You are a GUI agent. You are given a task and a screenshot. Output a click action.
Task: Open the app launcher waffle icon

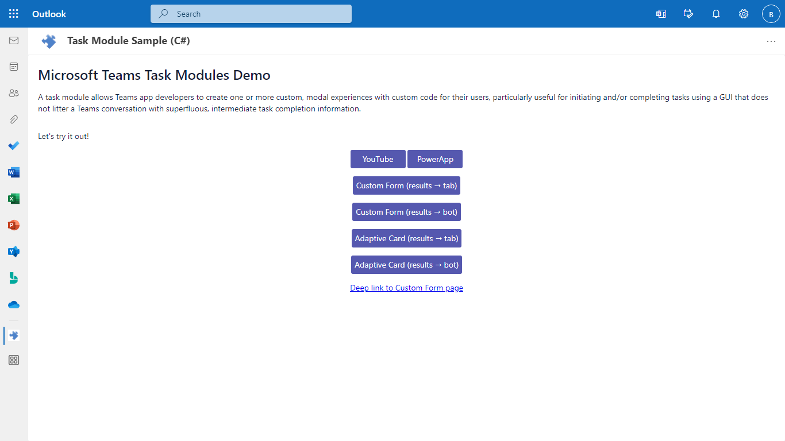point(14,14)
